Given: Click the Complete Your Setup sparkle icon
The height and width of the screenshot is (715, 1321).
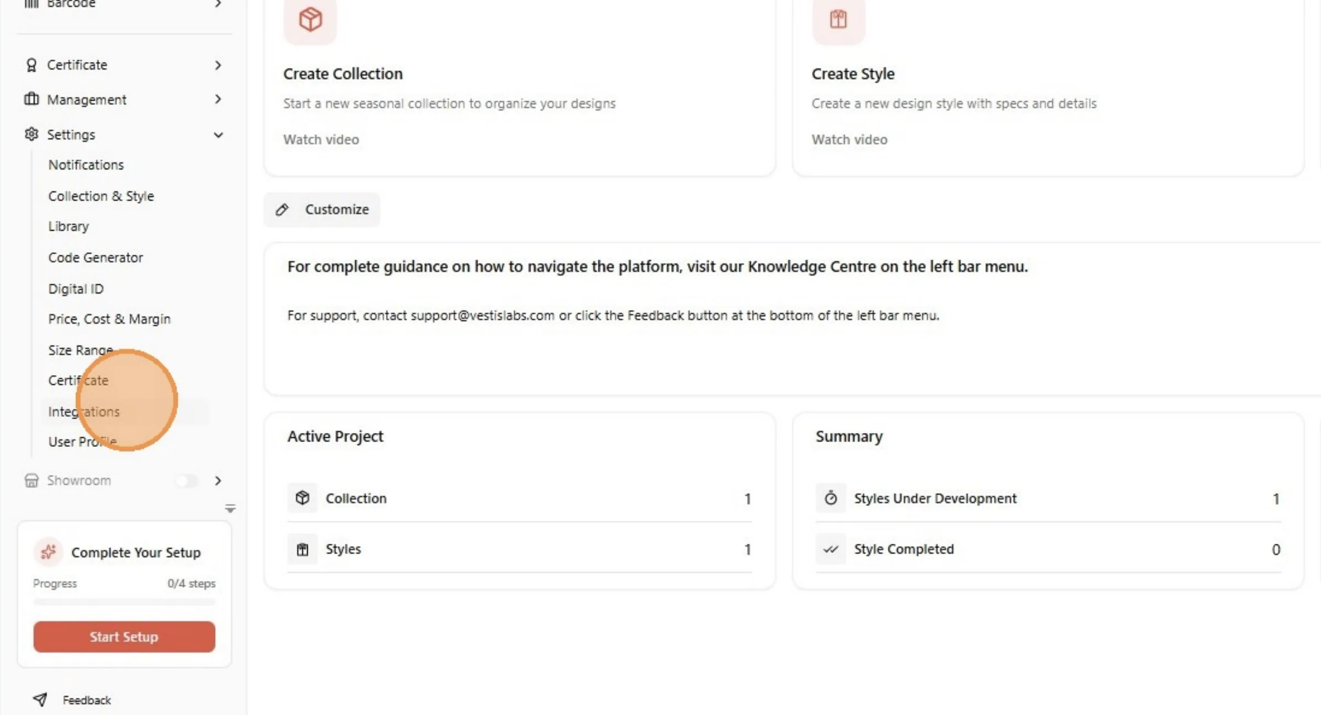Looking at the screenshot, I should point(48,552).
